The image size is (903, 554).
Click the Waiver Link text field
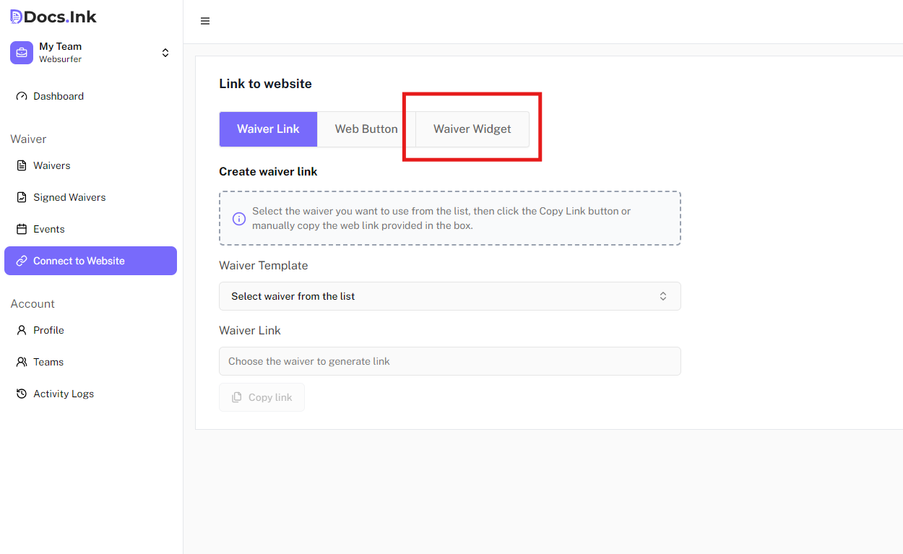coord(449,361)
